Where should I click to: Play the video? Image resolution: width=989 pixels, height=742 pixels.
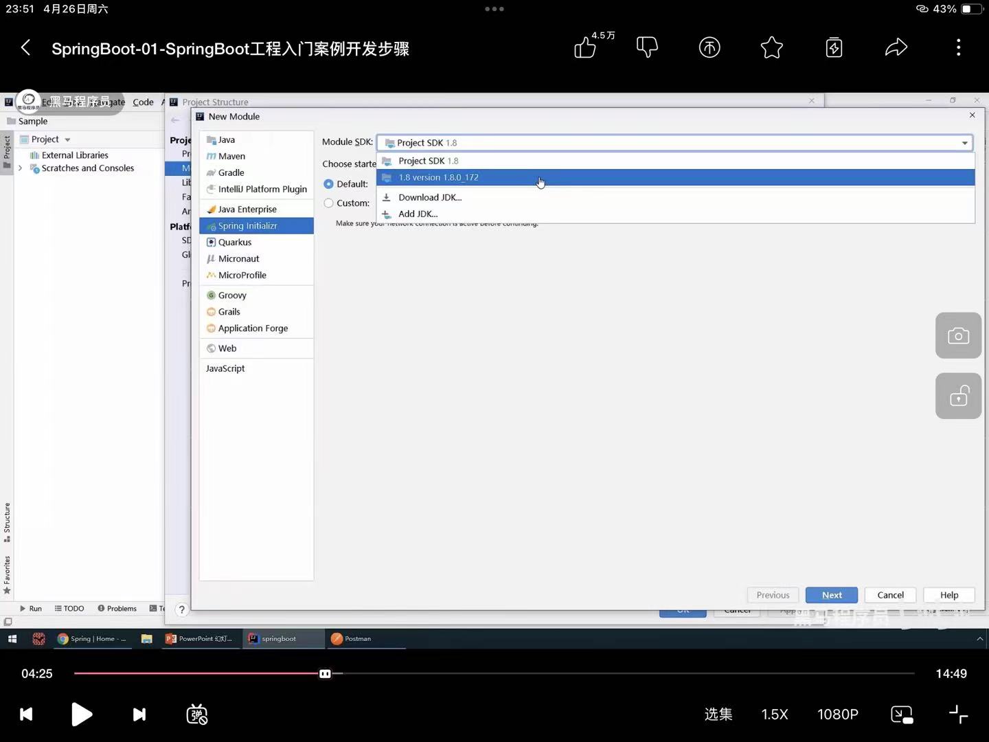(x=82, y=715)
